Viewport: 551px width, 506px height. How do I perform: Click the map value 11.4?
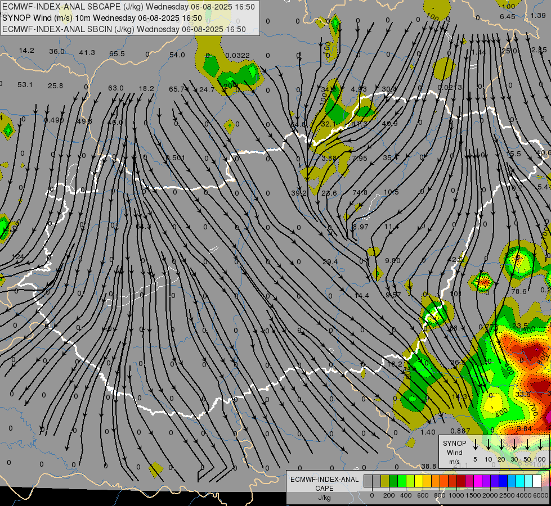click(x=391, y=227)
